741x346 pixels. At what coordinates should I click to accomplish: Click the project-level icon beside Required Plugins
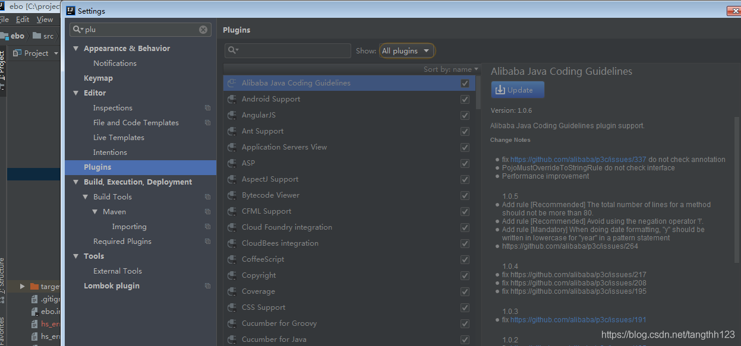tap(207, 242)
